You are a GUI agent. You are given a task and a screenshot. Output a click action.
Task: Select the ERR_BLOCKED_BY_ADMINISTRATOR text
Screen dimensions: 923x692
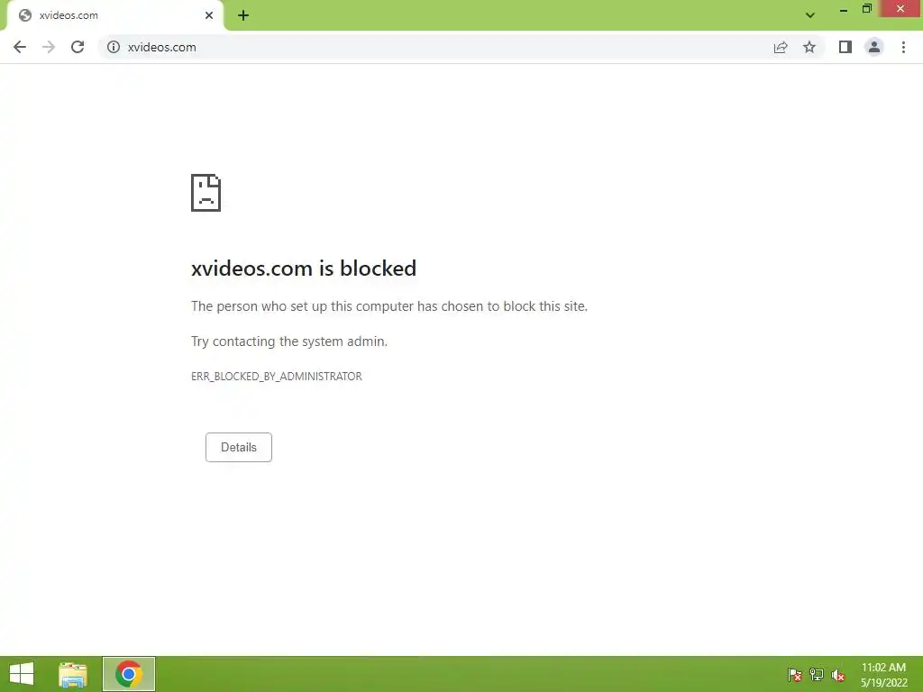tap(277, 377)
